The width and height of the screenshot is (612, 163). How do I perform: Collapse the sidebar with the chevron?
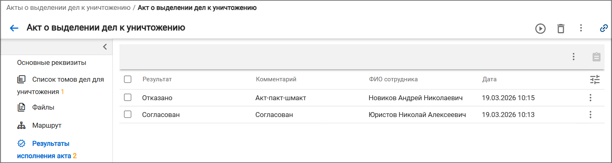click(105, 46)
